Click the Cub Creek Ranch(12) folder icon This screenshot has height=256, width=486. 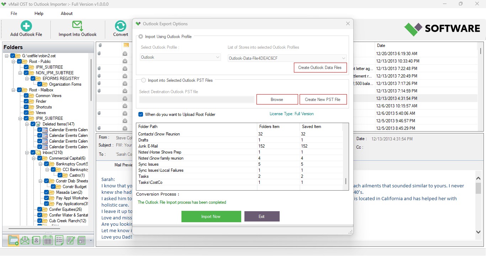(x=45, y=221)
